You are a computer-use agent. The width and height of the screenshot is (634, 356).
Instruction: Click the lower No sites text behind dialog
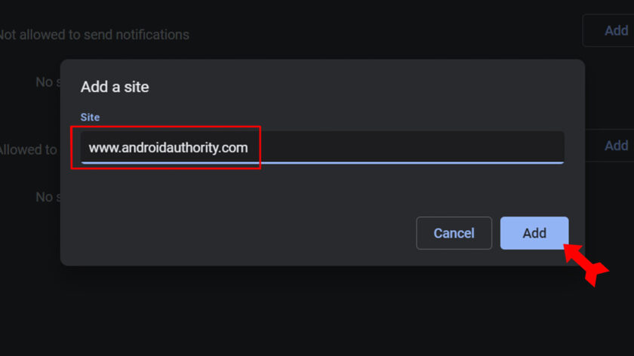(x=47, y=197)
